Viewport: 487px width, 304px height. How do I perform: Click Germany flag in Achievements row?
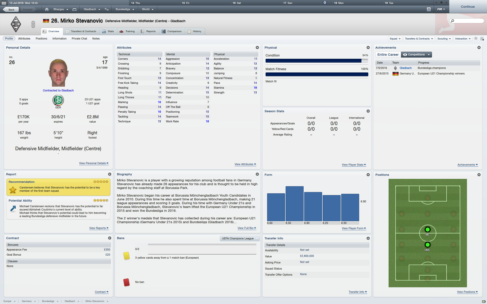click(x=395, y=74)
